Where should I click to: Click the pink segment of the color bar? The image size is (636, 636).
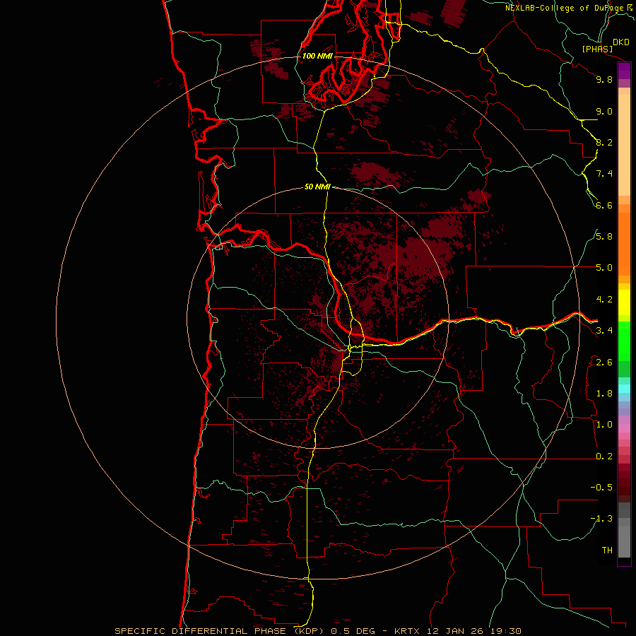click(x=624, y=428)
